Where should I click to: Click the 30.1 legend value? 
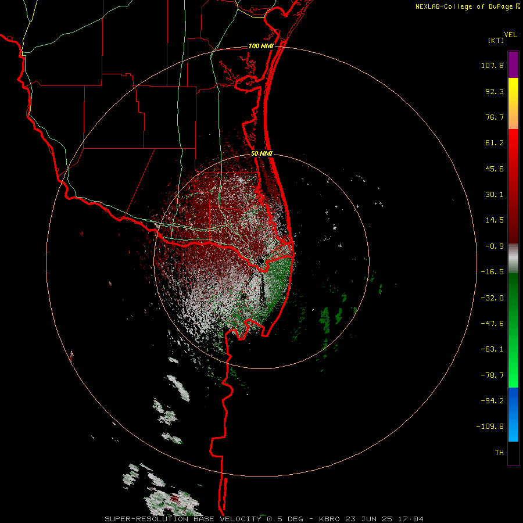[x=495, y=195]
